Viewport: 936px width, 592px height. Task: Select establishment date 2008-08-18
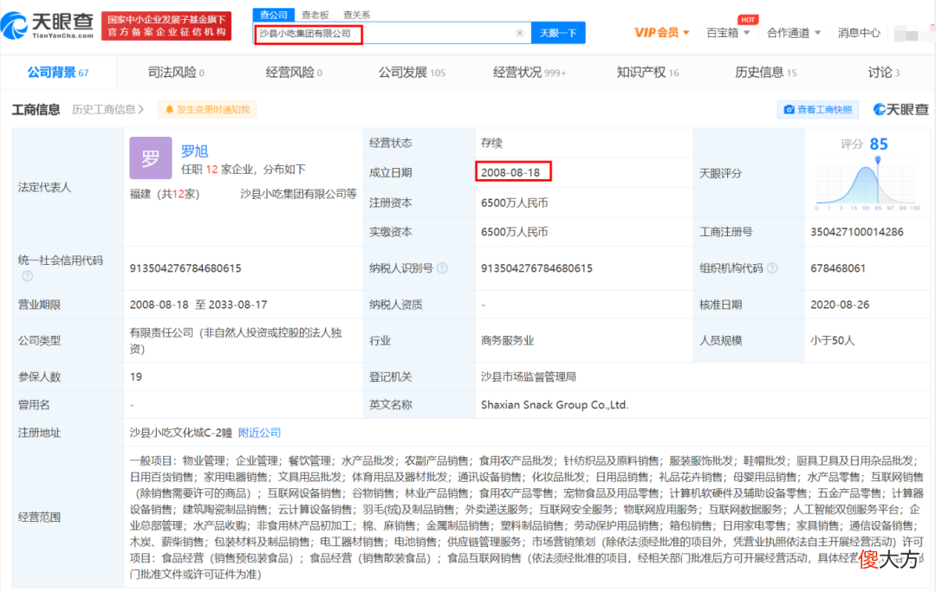tap(510, 172)
